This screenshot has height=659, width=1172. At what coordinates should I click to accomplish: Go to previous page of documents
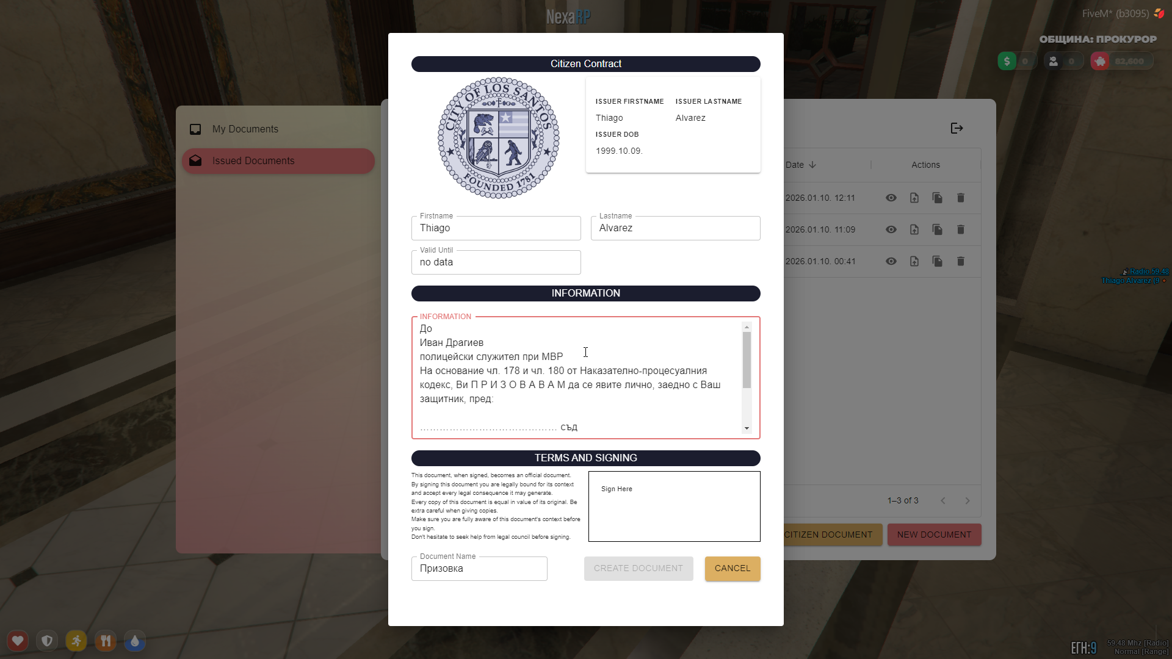[943, 500]
